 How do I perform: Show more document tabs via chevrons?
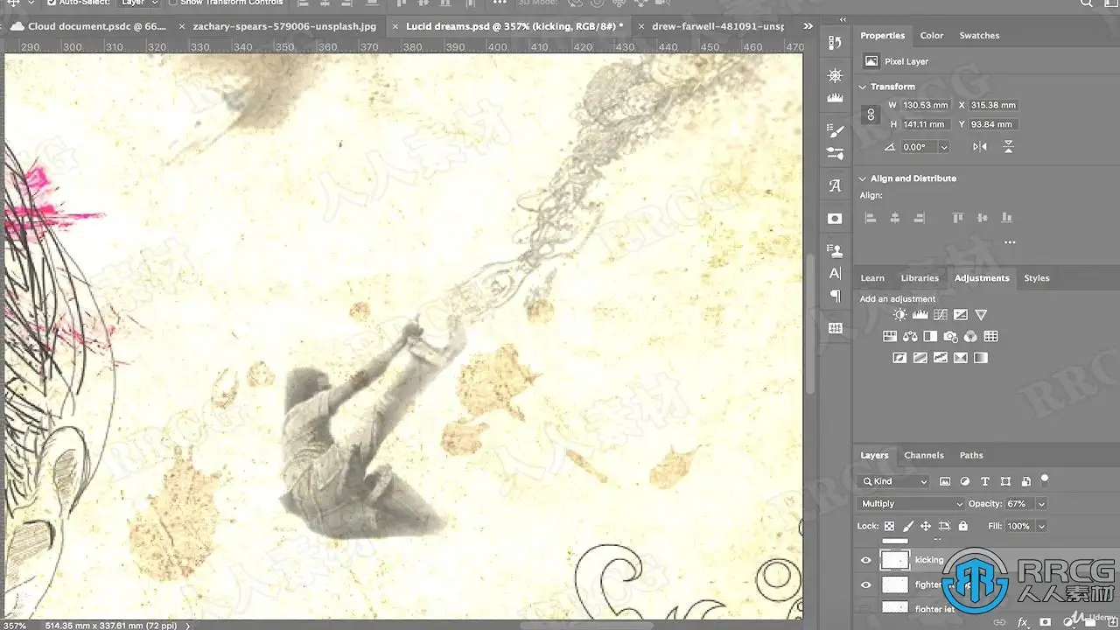tap(808, 26)
